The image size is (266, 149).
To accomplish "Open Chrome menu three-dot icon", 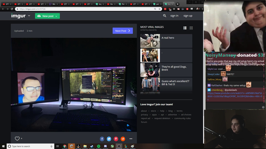I will click(202, 9).
